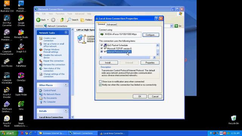Click the sidebar scroll down arrow
This screenshot has height=136, width=242.
pos(72,117)
